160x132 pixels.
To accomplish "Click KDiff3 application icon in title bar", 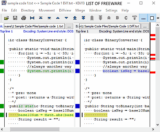I will point(4,3).
